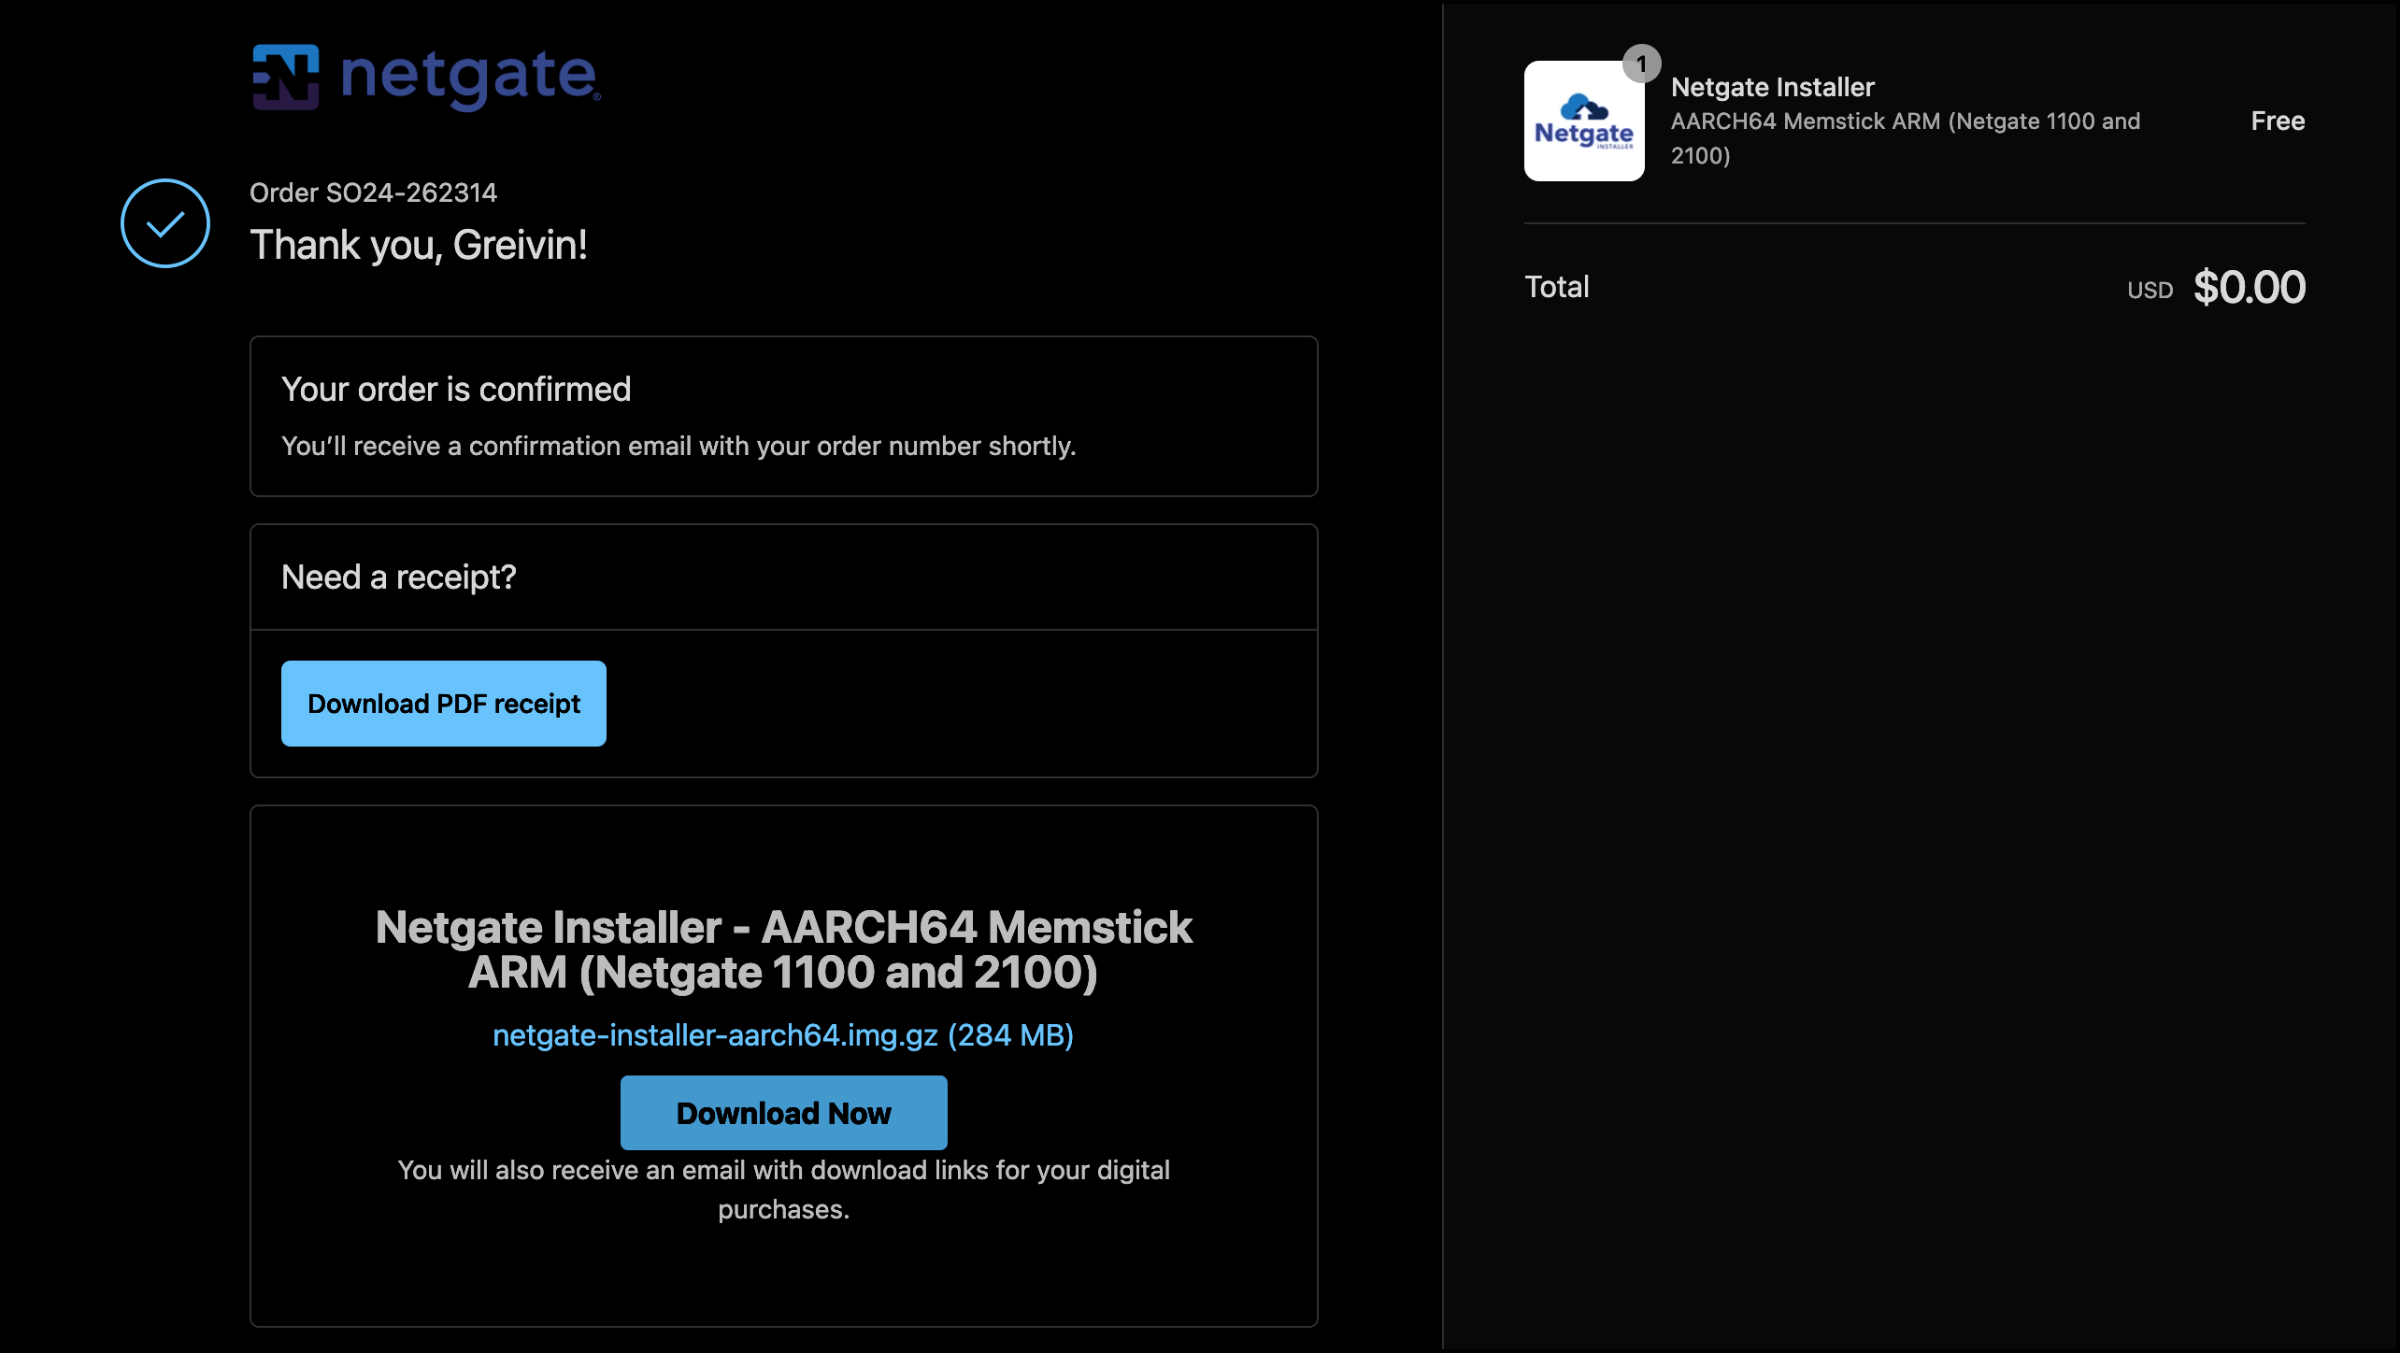Viewport: 2400px width, 1353px height.
Task: Click the Free price label
Action: pyautogui.click(x=2278, y=121)
